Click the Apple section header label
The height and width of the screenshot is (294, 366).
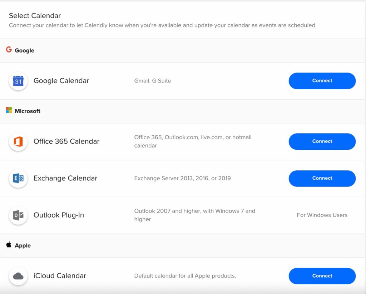pyautogui.click(x=23, y=245)
